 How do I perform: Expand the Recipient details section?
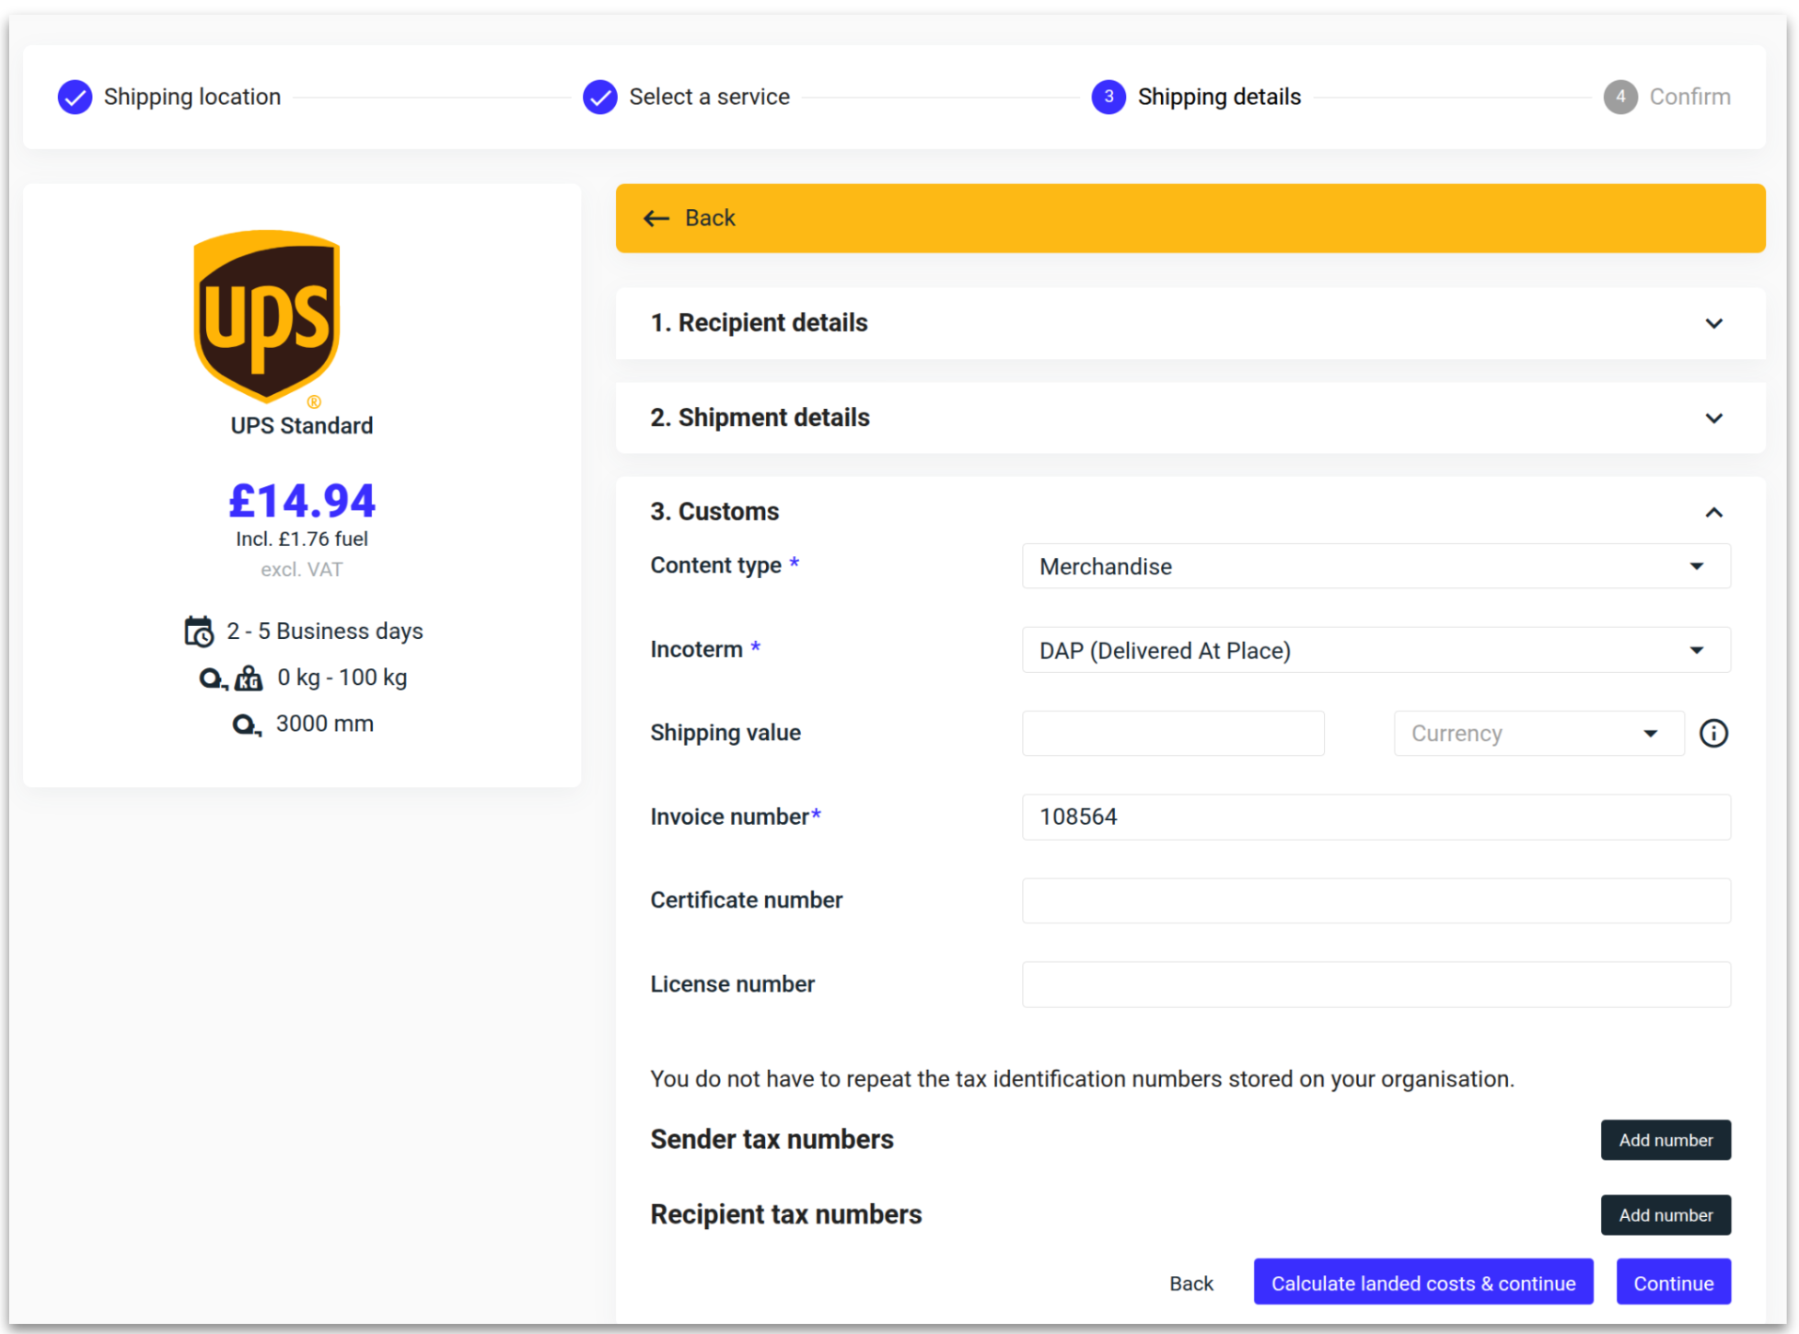[x=1712, y=323]
